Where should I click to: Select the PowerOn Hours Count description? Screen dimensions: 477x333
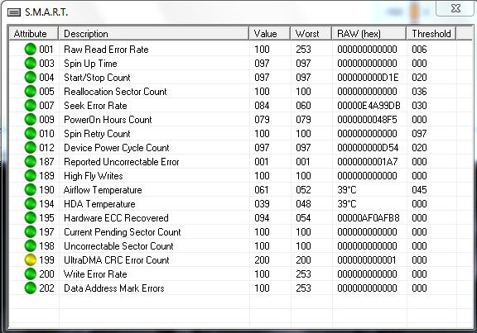(108, 119)
